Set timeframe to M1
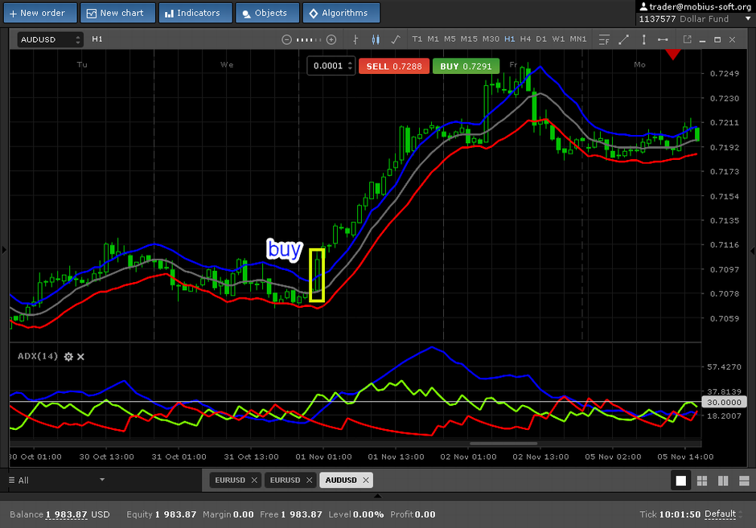The width and height of the screenshot is (756, 528). (x=433, y=39)
